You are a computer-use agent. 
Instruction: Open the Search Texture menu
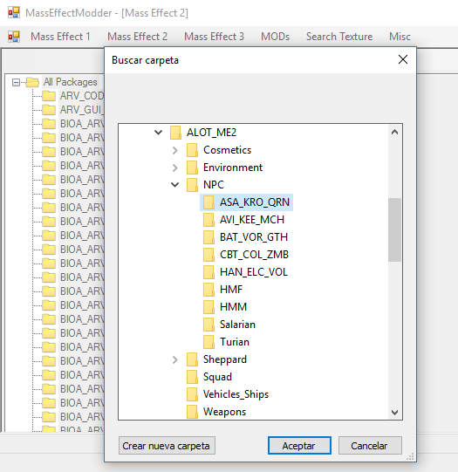339,37
